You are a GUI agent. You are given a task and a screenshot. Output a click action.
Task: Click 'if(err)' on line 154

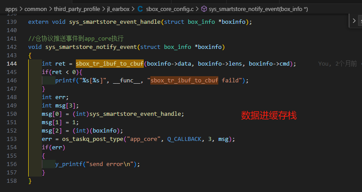click(x=53, y=148)
